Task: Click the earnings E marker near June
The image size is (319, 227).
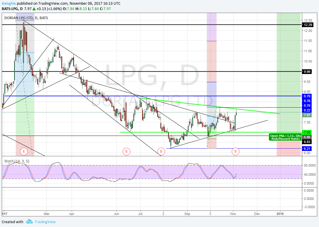Action: click(126, 151)
